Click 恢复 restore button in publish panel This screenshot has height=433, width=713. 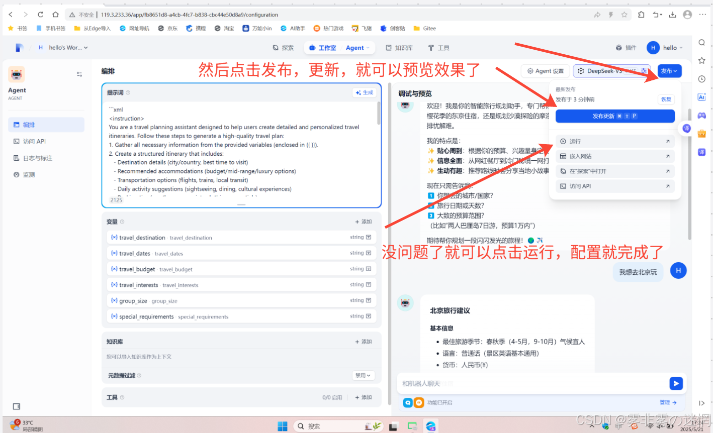pos(666,99)
